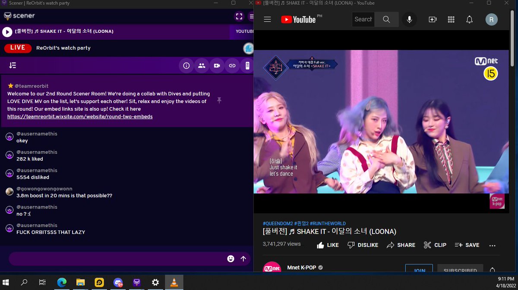Viewport: 518px width, 290px height.
Task: Create a clip with CLIP button
Action: pos(435,245)
